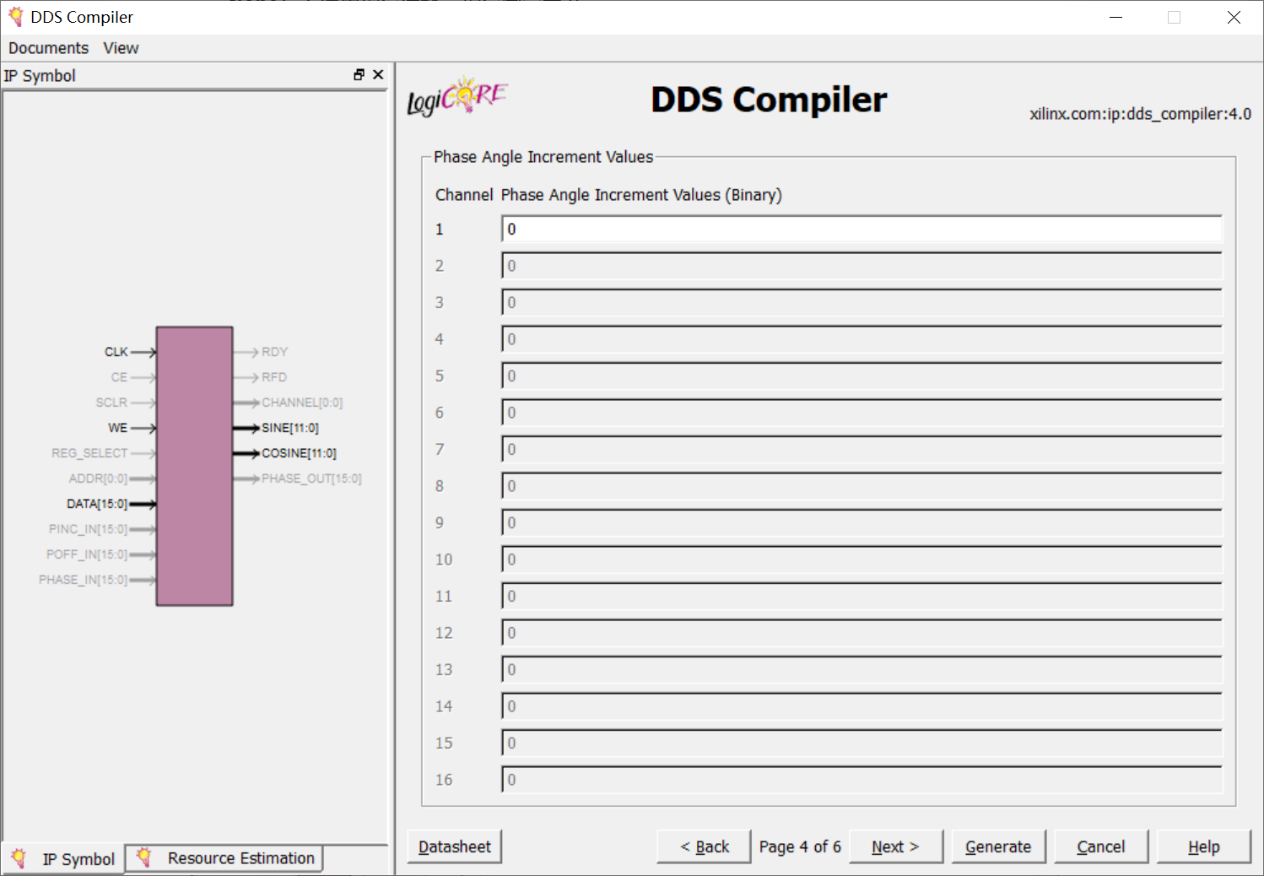
Task: Switch to the IP Symbol tab
Action: coord(63,859)
